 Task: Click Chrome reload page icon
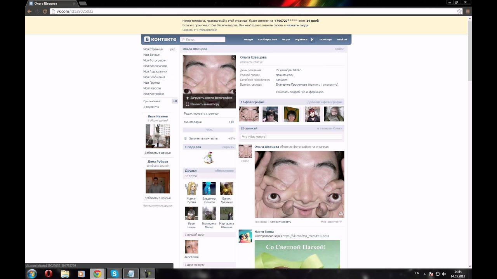45,11
